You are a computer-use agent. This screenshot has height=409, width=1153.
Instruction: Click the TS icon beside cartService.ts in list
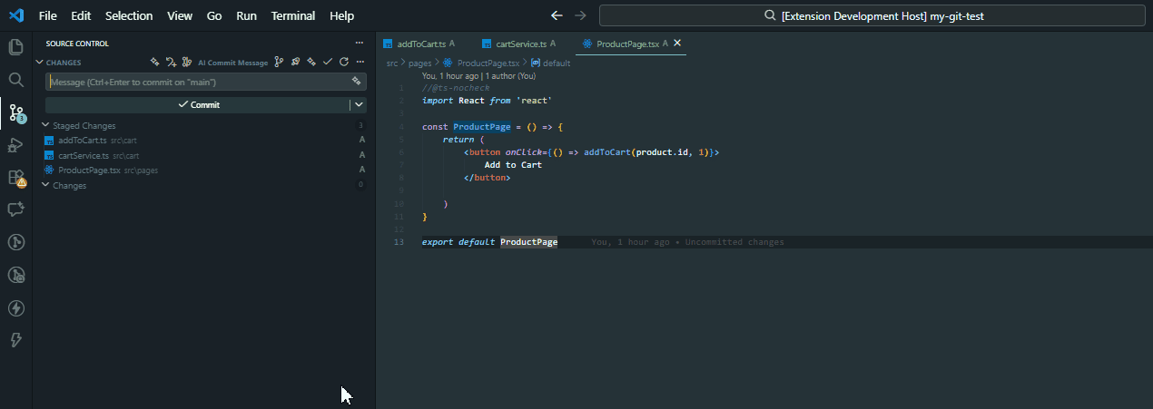pos(49,155)
